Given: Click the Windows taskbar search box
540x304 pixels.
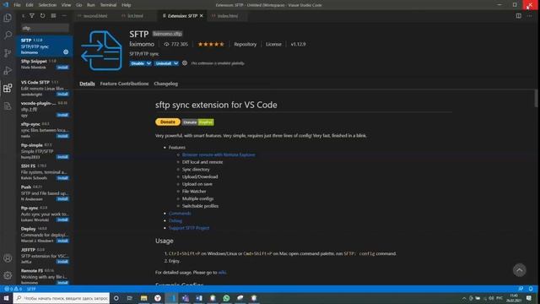Looking at the screenshot, I should tap(62, 298).
